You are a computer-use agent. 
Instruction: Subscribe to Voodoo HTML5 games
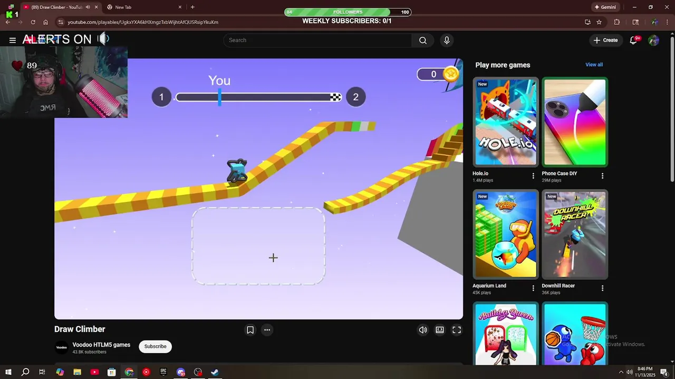coord(156,346)
